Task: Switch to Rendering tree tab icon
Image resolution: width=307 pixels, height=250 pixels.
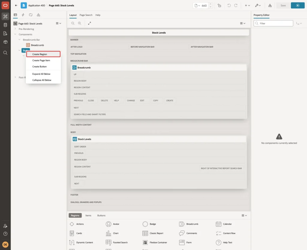Action: click(x=15, y=15)
